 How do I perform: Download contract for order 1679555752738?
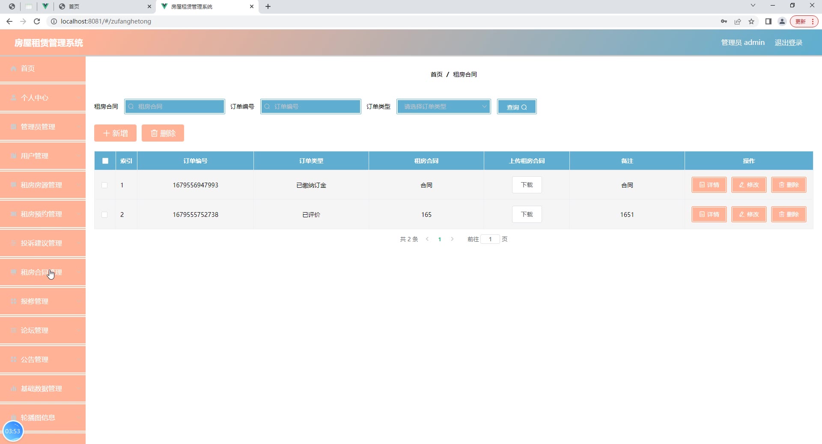coord(527,214)
